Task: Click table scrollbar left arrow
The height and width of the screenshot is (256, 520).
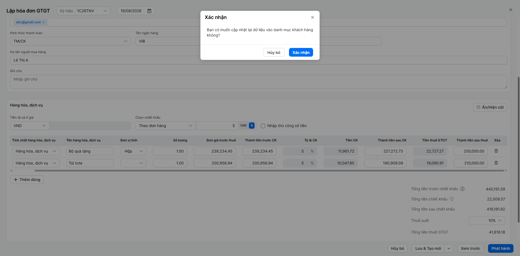Action: coord(11,171)
